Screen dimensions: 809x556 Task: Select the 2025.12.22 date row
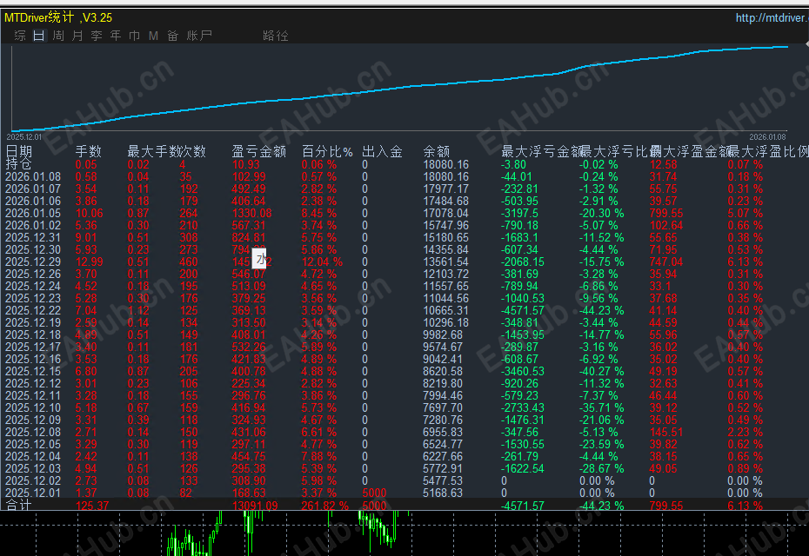[33, 310]
